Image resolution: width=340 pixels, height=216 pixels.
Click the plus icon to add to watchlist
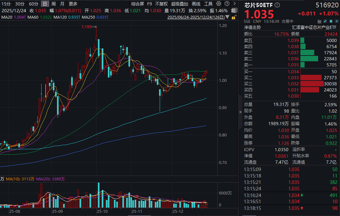(337, 21)
